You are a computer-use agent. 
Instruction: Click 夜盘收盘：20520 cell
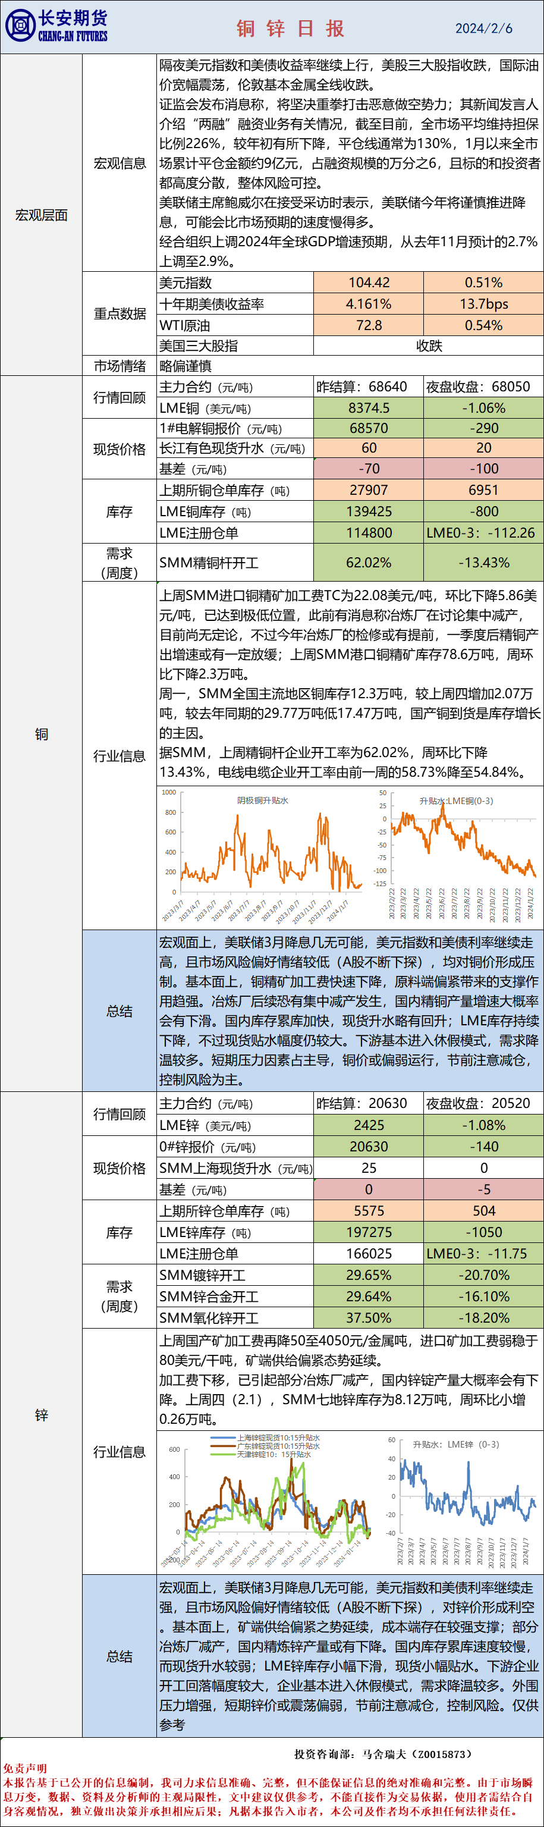coord(484,1103)
